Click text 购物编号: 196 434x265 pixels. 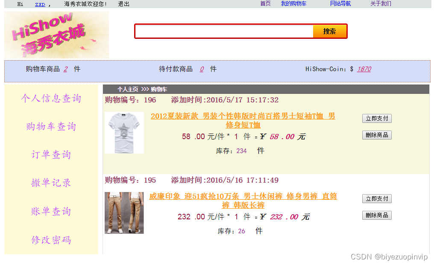coord(130,100)
